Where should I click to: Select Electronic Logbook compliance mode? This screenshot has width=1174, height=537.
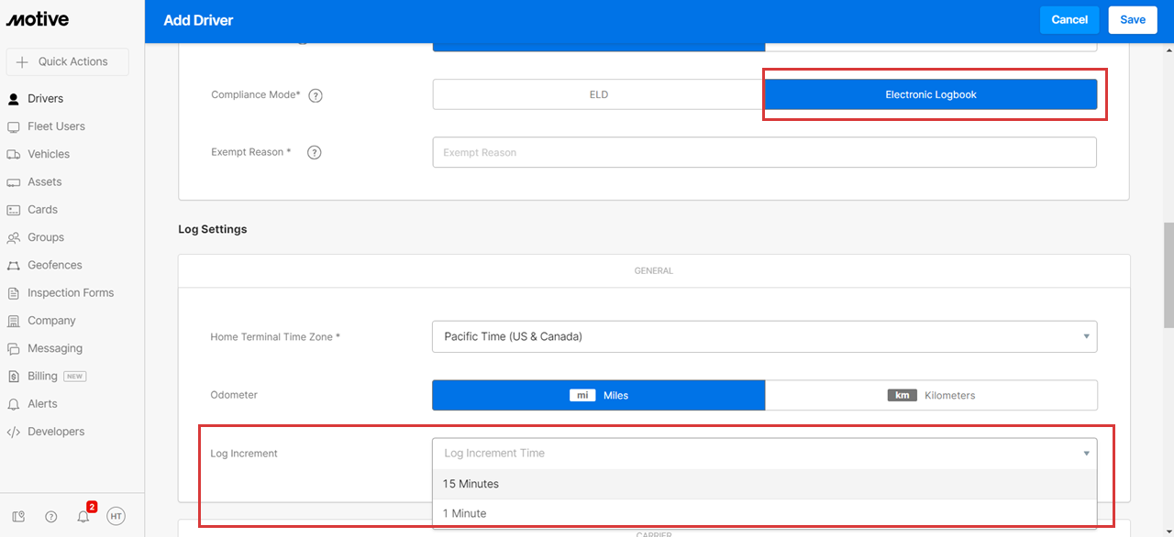point(931,94)
